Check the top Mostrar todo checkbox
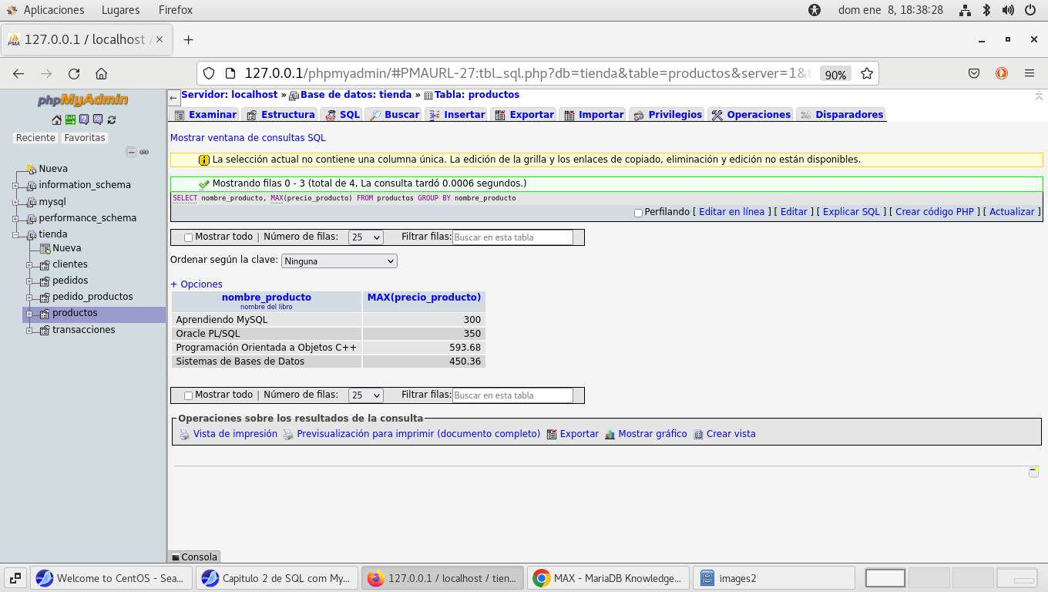 [x=188, y=238]
